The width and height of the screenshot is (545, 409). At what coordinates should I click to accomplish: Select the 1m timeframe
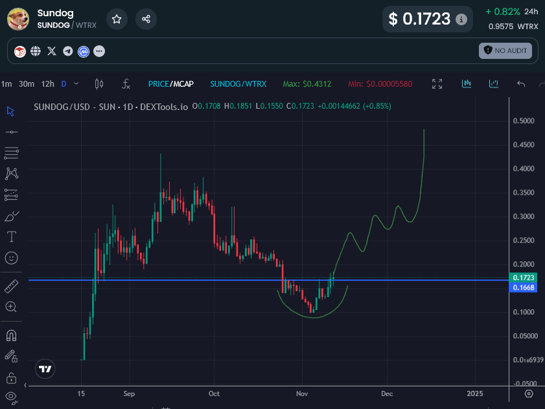tap(6, 84)
